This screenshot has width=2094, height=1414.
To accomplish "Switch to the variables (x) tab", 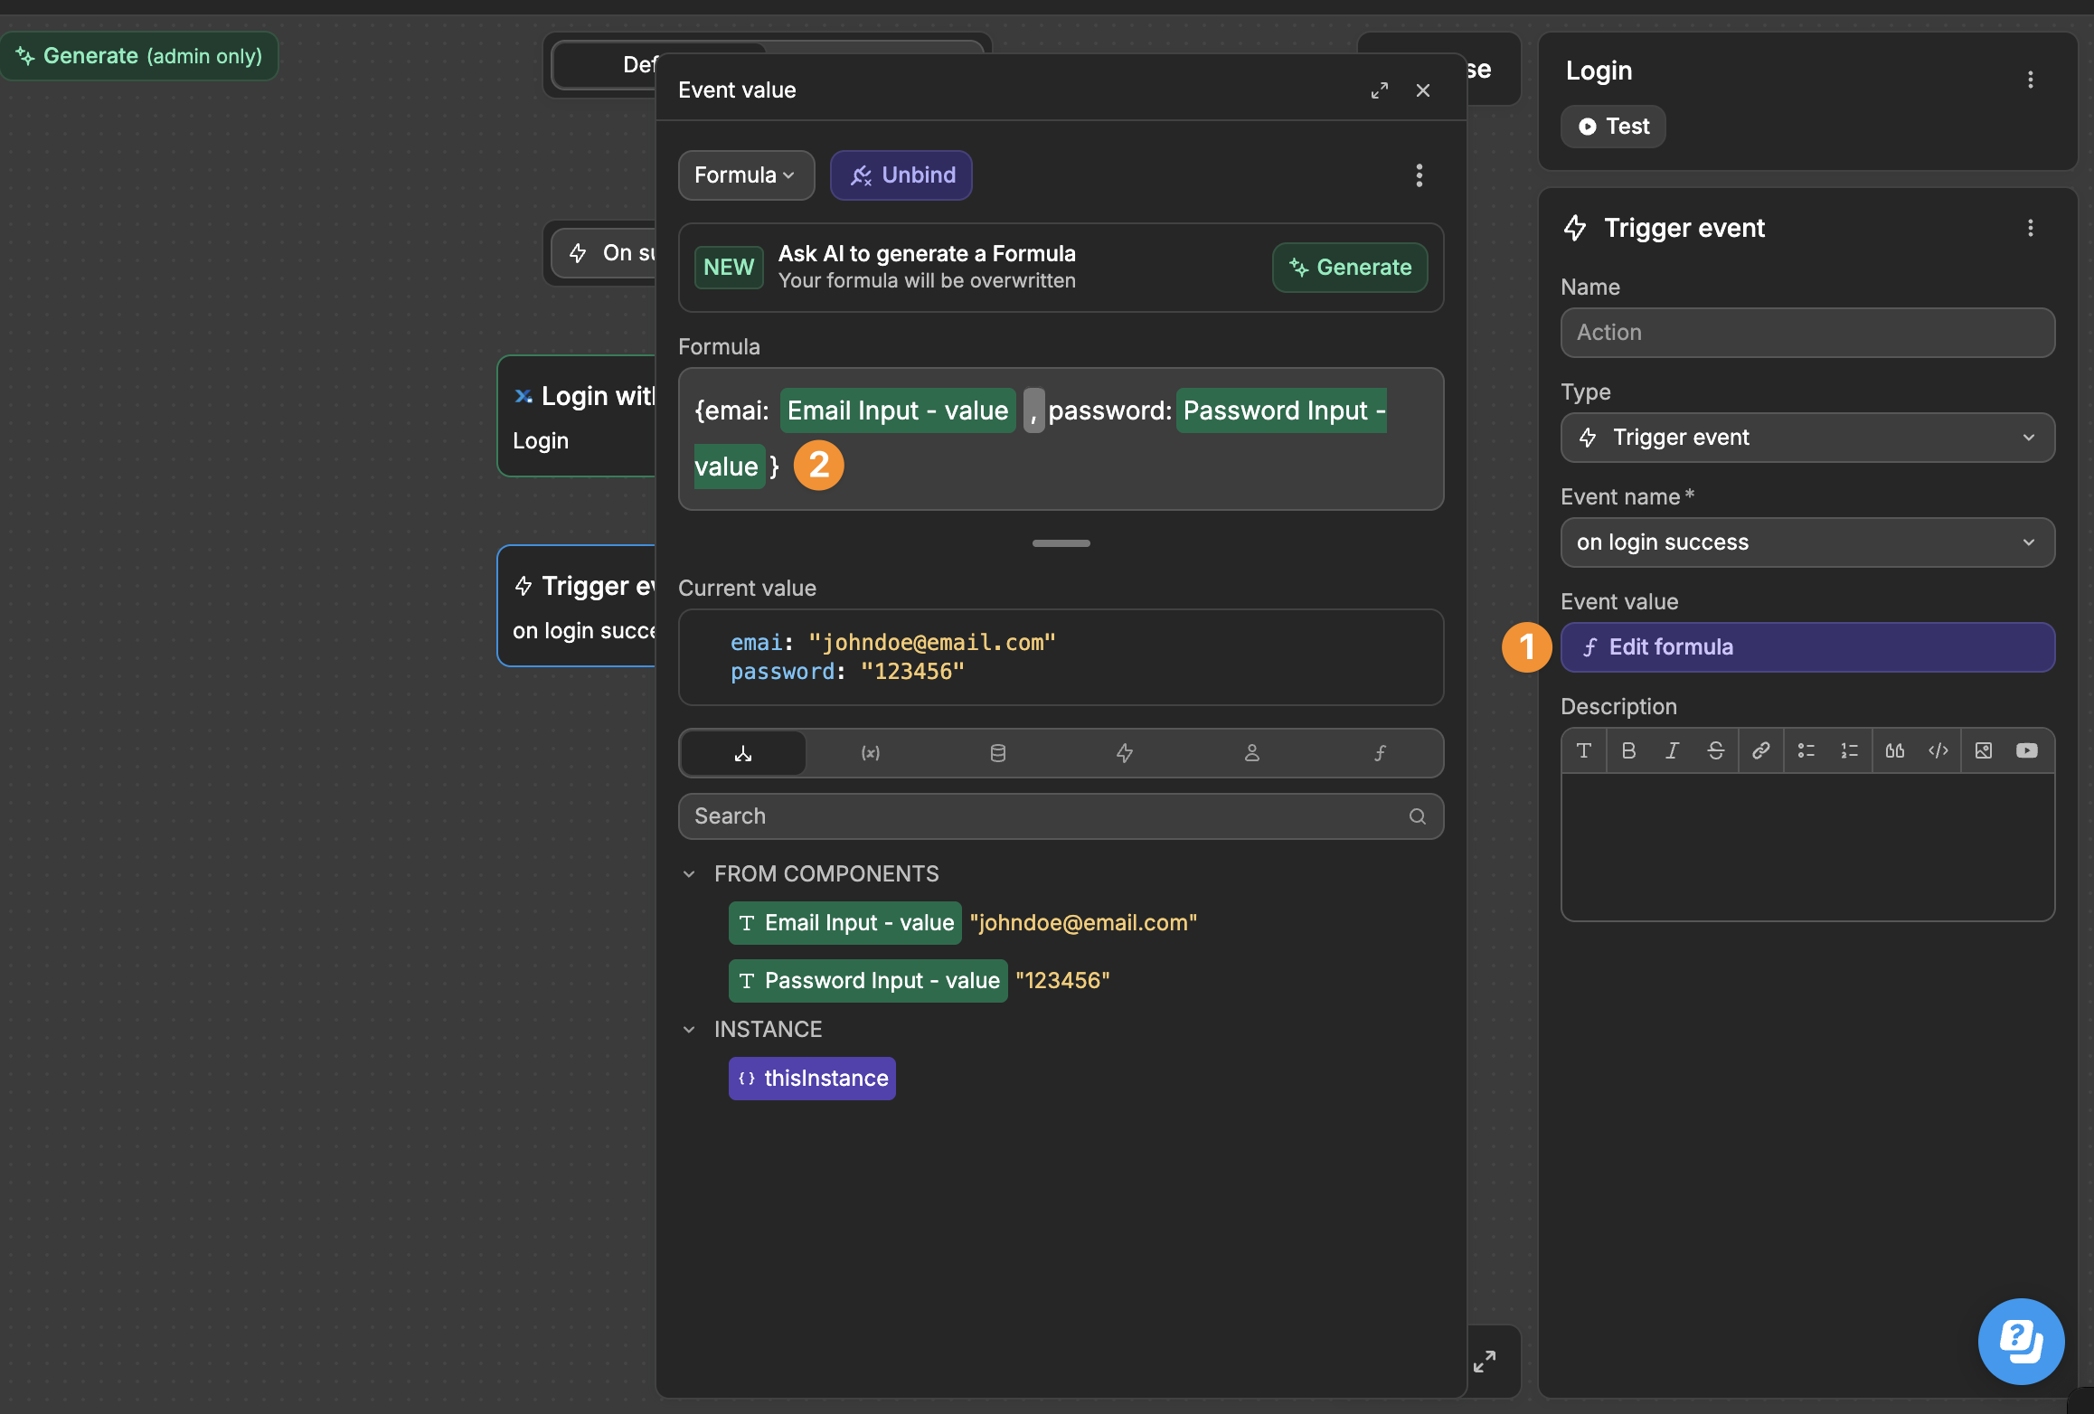I will coord(870,753).
